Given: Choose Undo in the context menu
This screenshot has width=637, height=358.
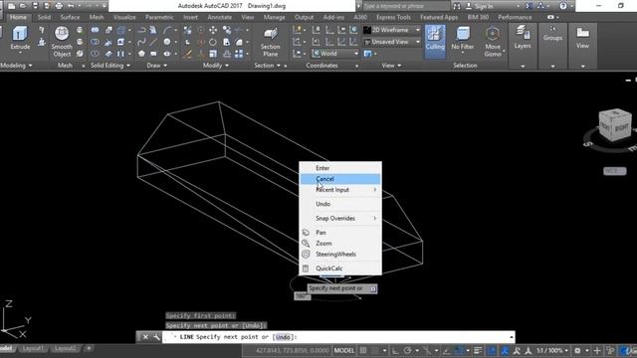Looking at the screenshot, I should 340,204.
